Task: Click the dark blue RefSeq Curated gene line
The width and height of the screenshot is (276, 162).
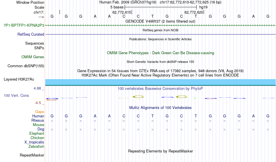Action: point(160,34)
